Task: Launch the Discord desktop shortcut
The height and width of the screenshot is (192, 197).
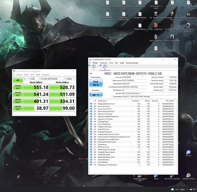Action: point(188,153)
